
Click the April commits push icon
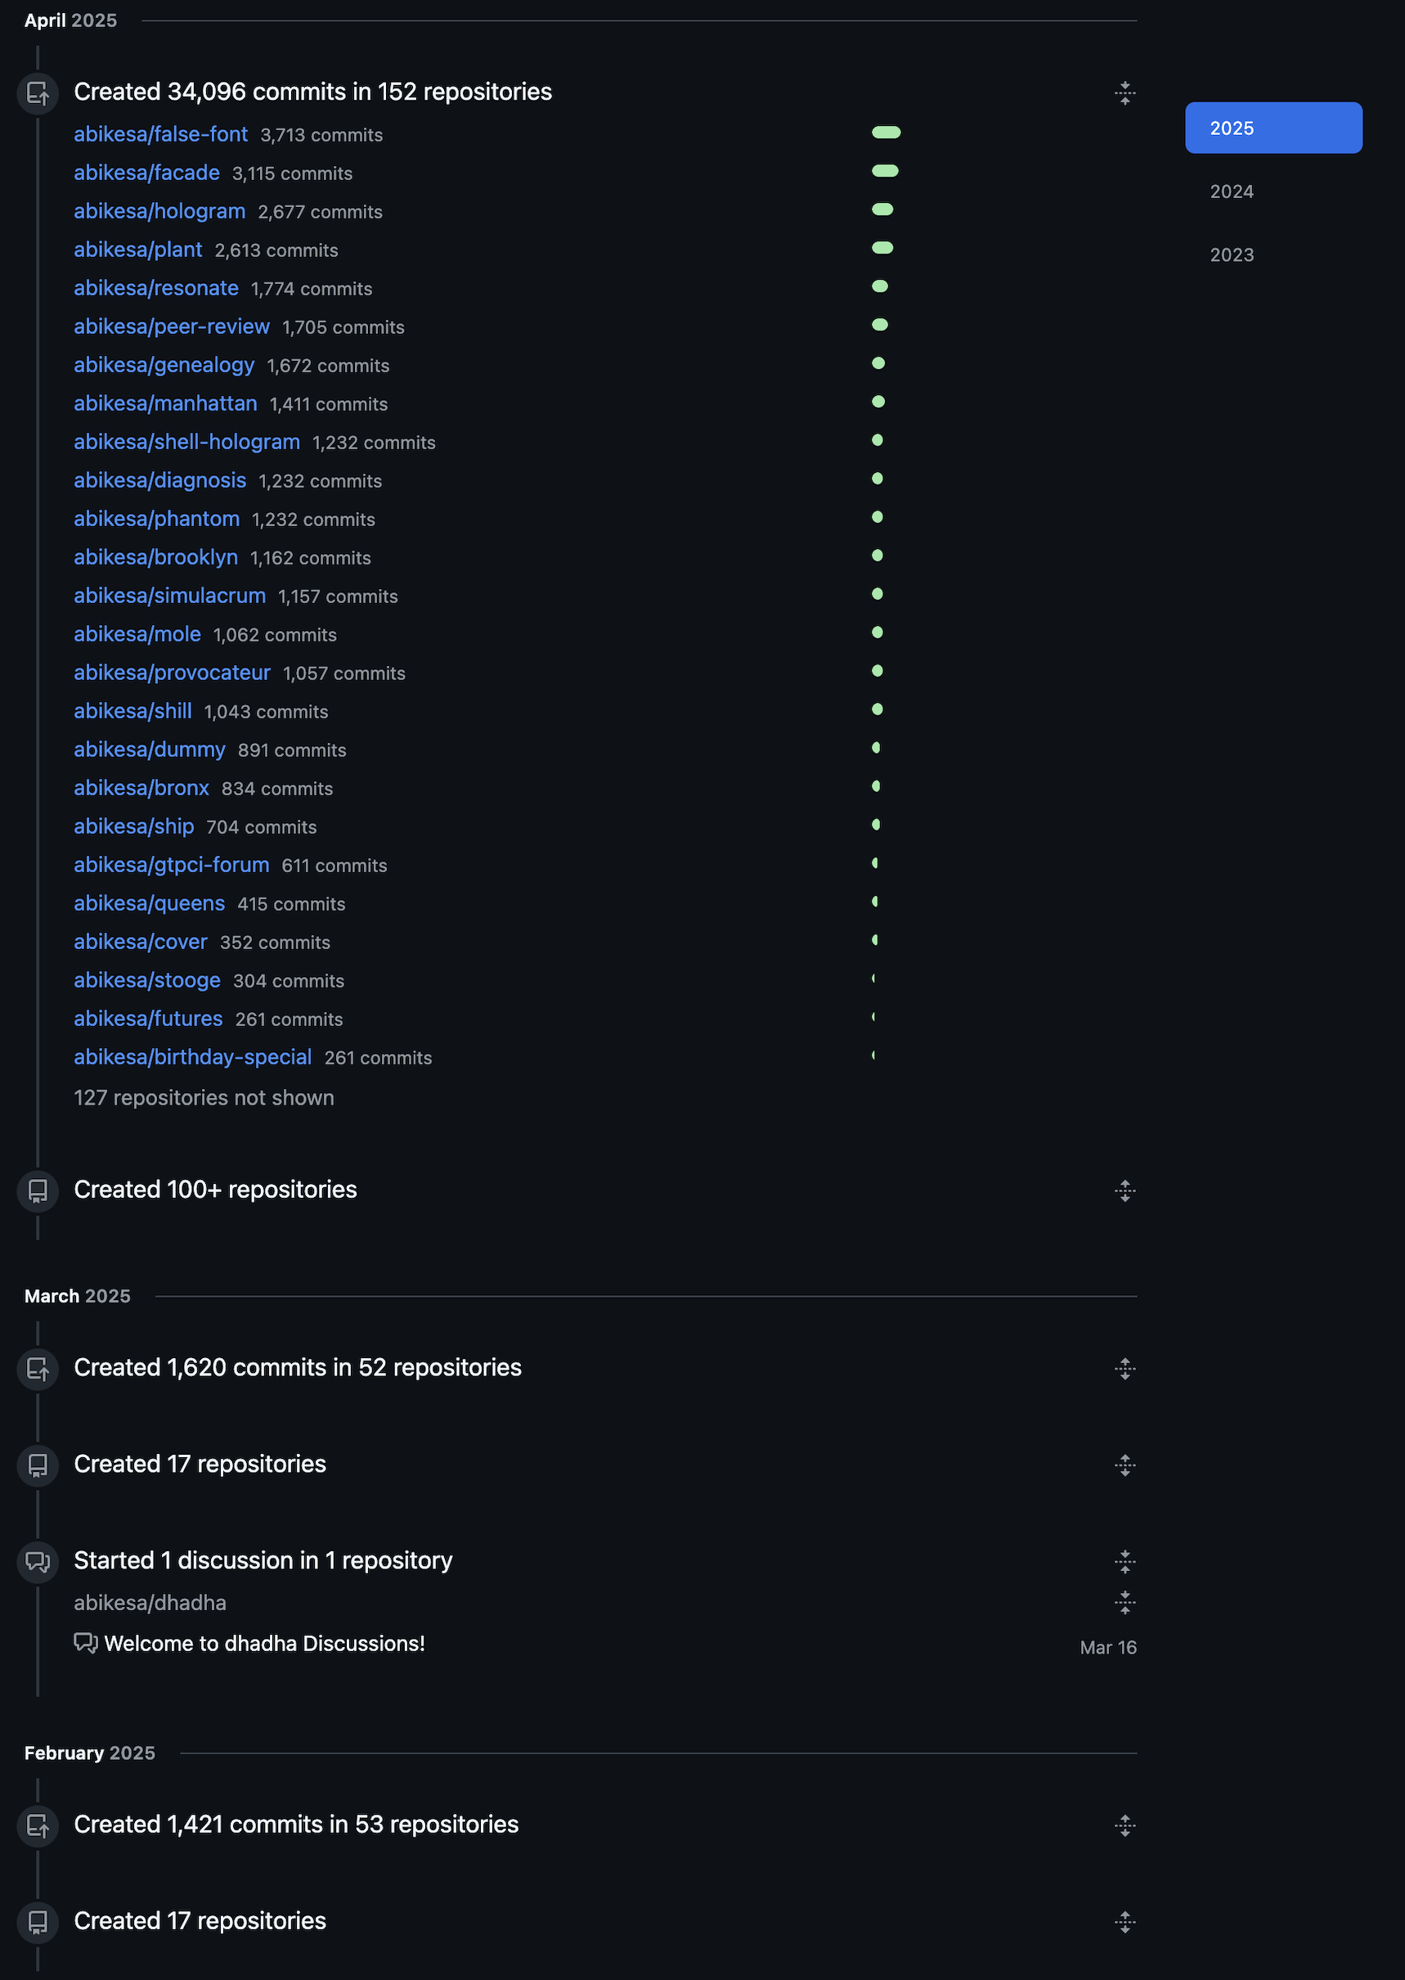37,92
